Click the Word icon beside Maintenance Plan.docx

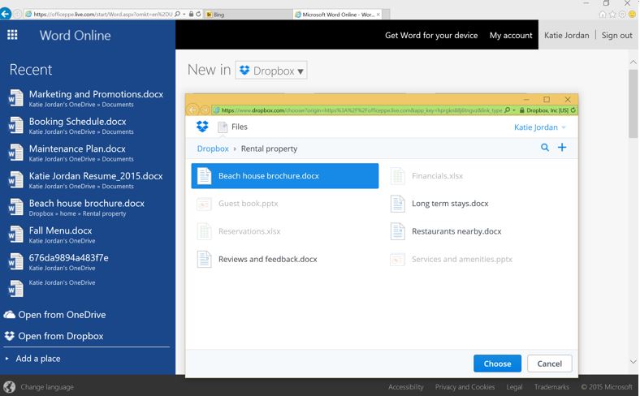click(x=15, y=153)
